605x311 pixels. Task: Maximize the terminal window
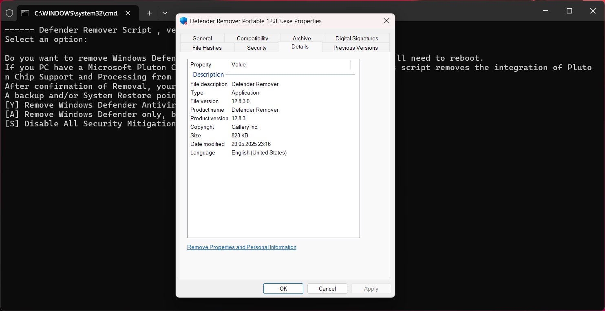(570, 11)
